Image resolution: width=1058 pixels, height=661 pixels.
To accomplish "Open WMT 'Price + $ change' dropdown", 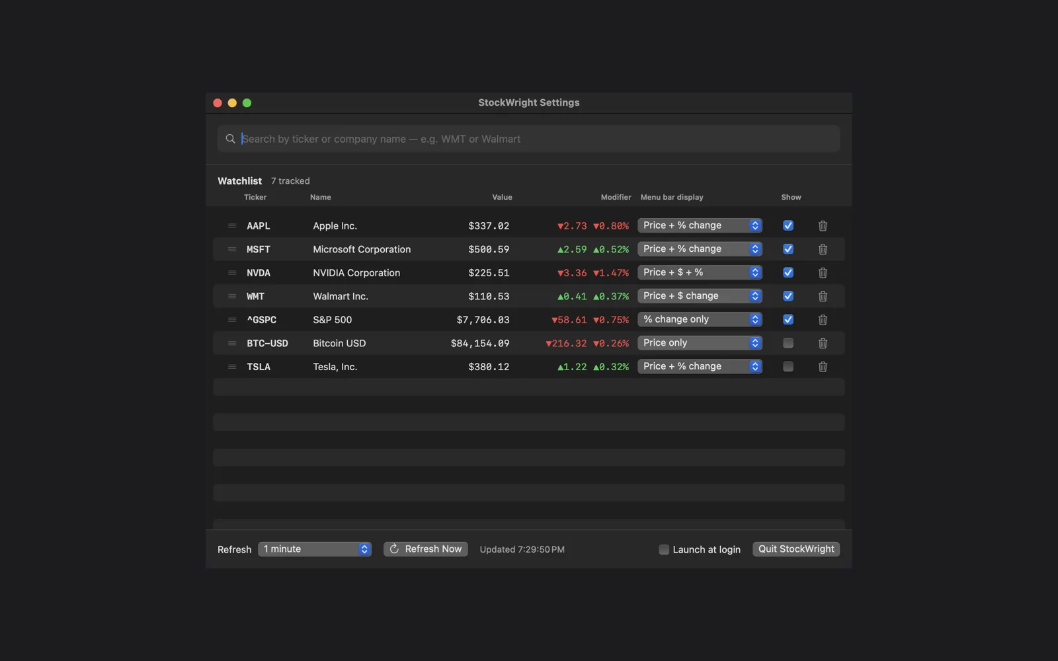I will pos(700,296).
